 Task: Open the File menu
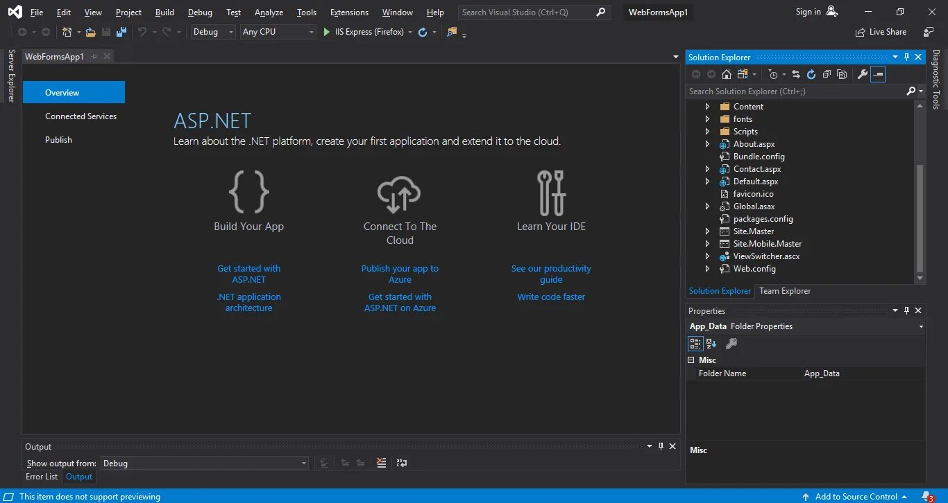[37, 12]
